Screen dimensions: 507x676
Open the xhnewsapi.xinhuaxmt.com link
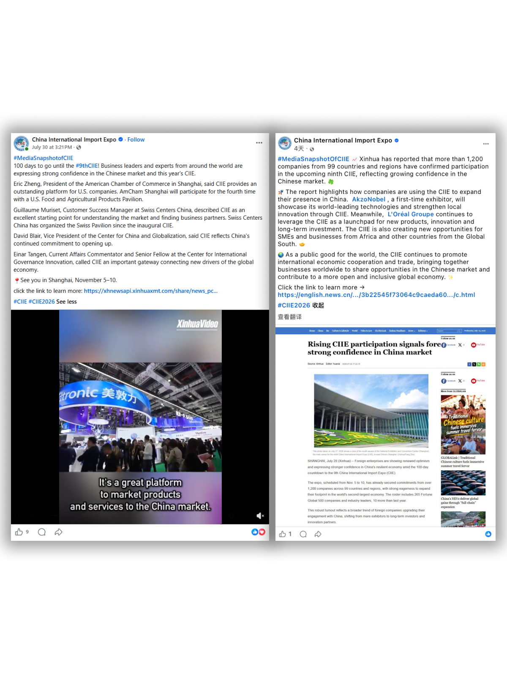(x=151, y=291)
